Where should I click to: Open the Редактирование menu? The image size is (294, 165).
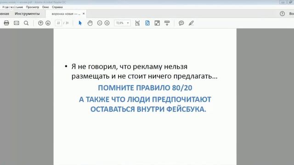pyautogui.click(x=12, y=7)
